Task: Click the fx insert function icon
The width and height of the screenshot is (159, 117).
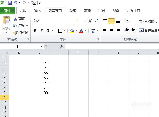Action: point(62,46)
